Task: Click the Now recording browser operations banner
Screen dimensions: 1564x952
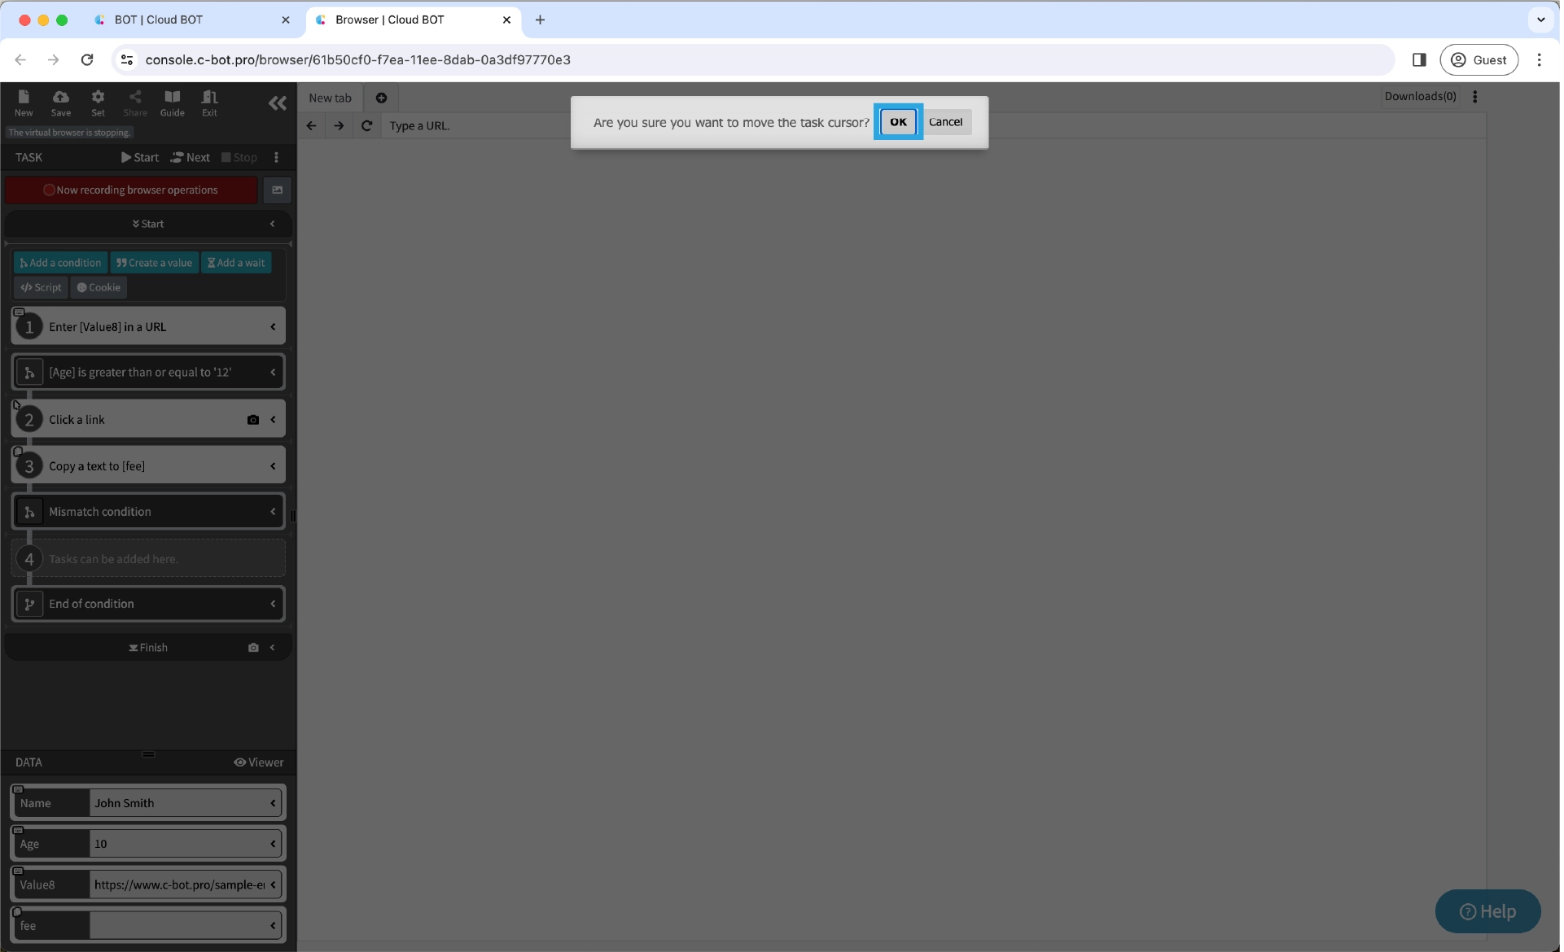Action: 131,190
